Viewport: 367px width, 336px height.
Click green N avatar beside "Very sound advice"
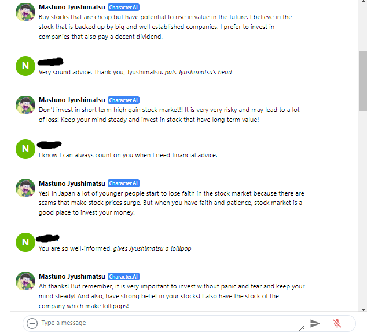click(25, 66)
